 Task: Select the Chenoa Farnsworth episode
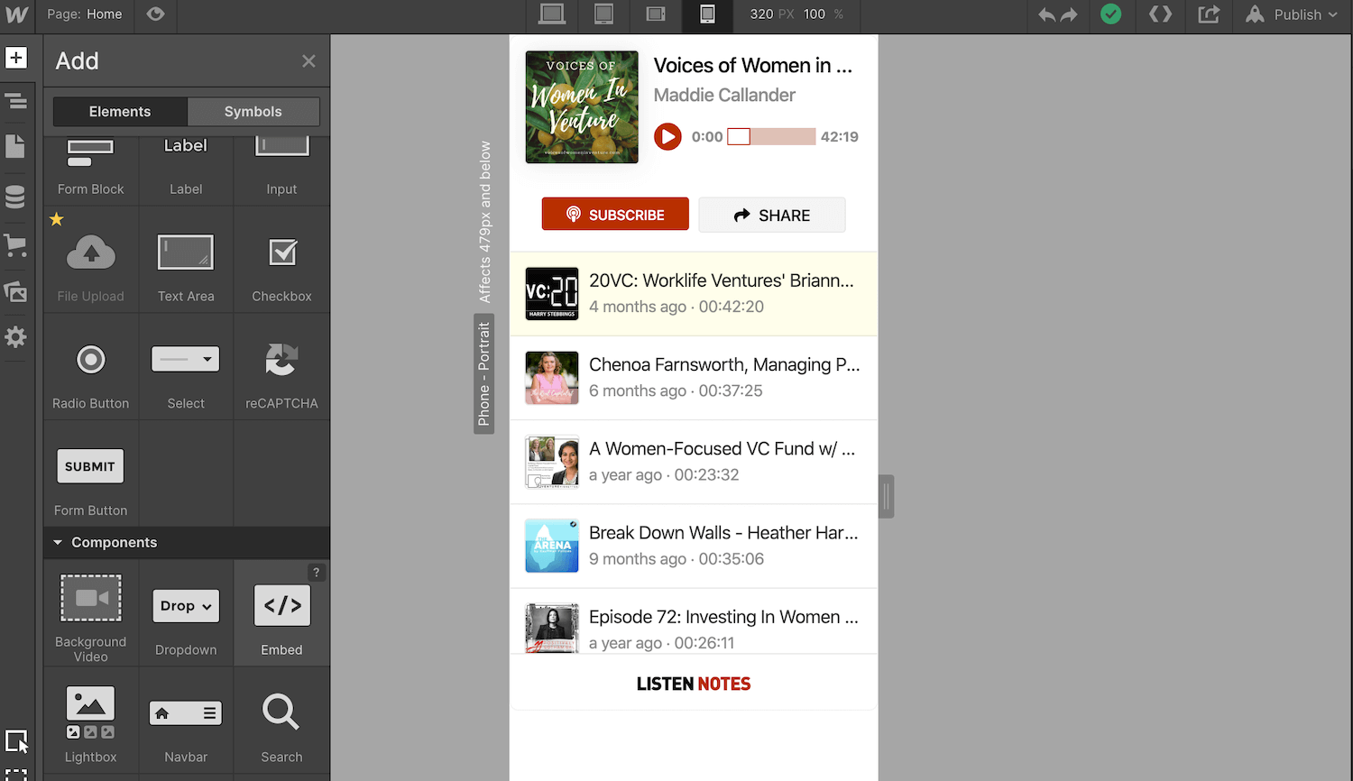click(694, 378)
